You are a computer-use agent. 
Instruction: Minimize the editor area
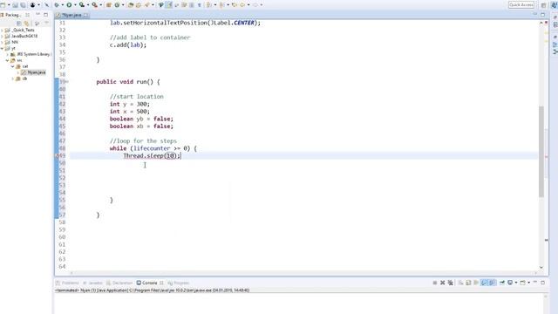534,15
